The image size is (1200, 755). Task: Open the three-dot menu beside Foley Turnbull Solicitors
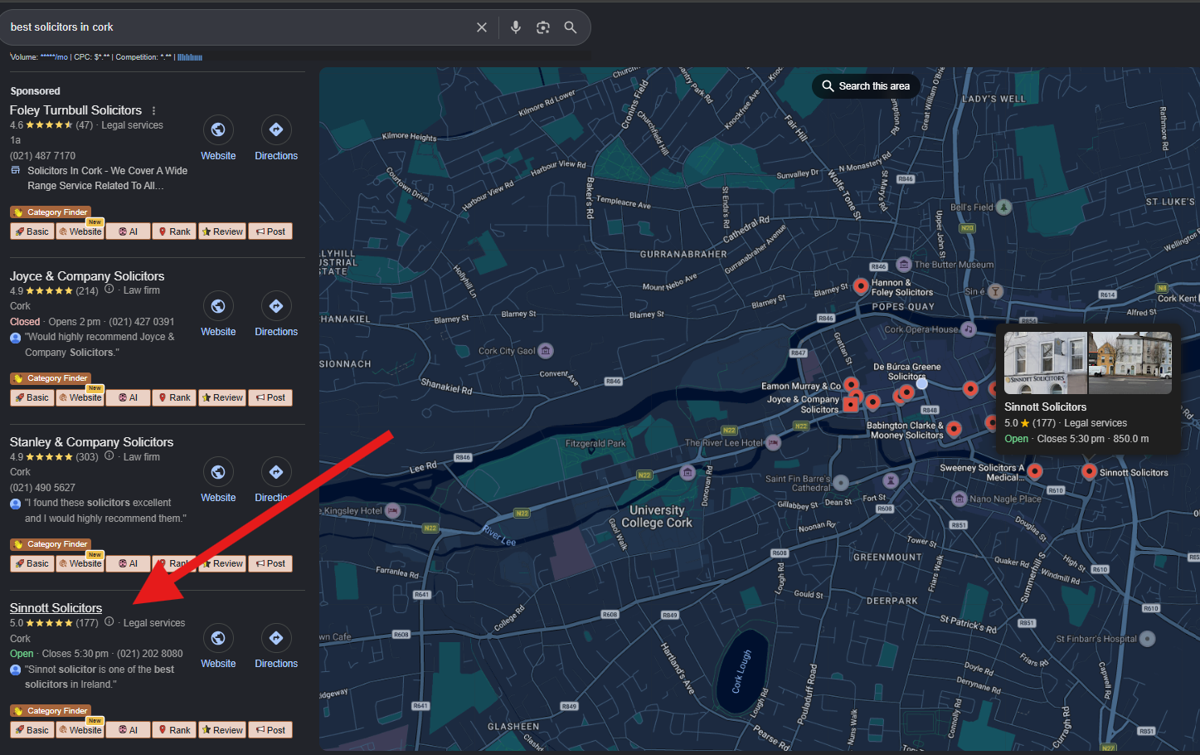[x=153, y=110]
